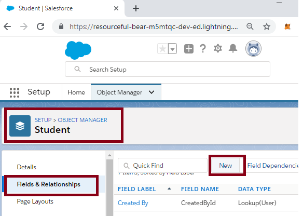Viewport: 303px width, 216px height.
Task: Click the Salesforce favorites star
Action: (163, 49)
